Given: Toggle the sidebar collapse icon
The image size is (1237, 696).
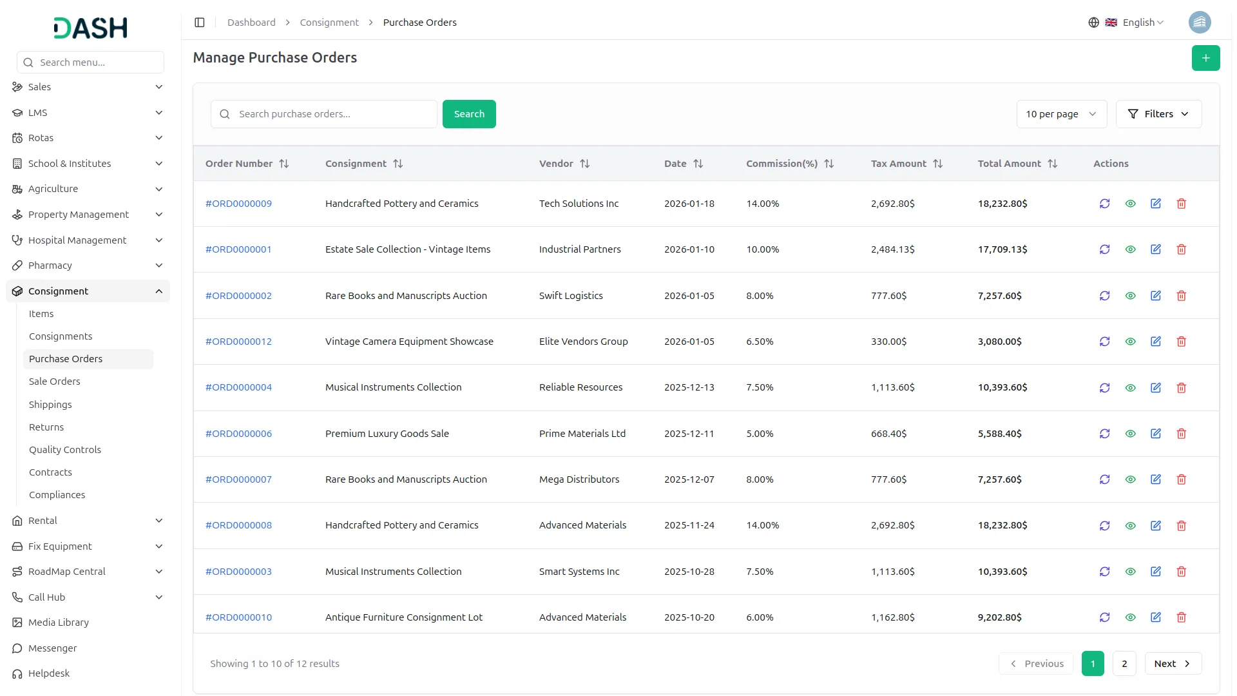Looking at the screenshot, I should (200, 23).
